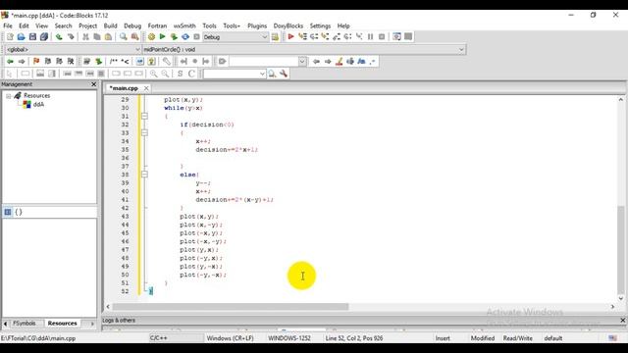Click the WINDOWS-1252 encoding status entry

(289, 338)
